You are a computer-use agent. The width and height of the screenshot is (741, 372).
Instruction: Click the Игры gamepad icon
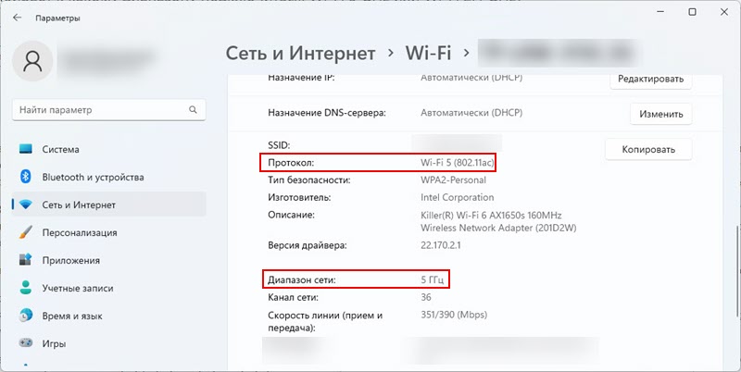[26, 343]
